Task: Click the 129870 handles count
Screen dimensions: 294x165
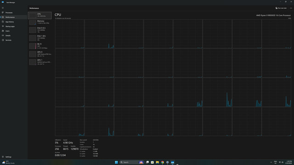Action: click(74, 149)
